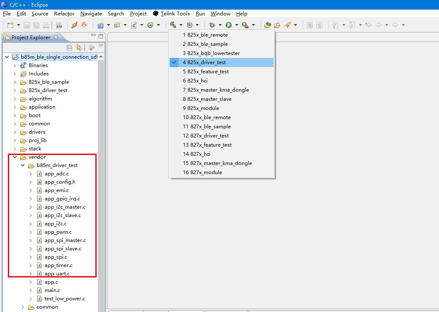This screenshot has height=312, width=439.
Task: Click scrollbar up arrow in Project Explorer
Action: 101,57
